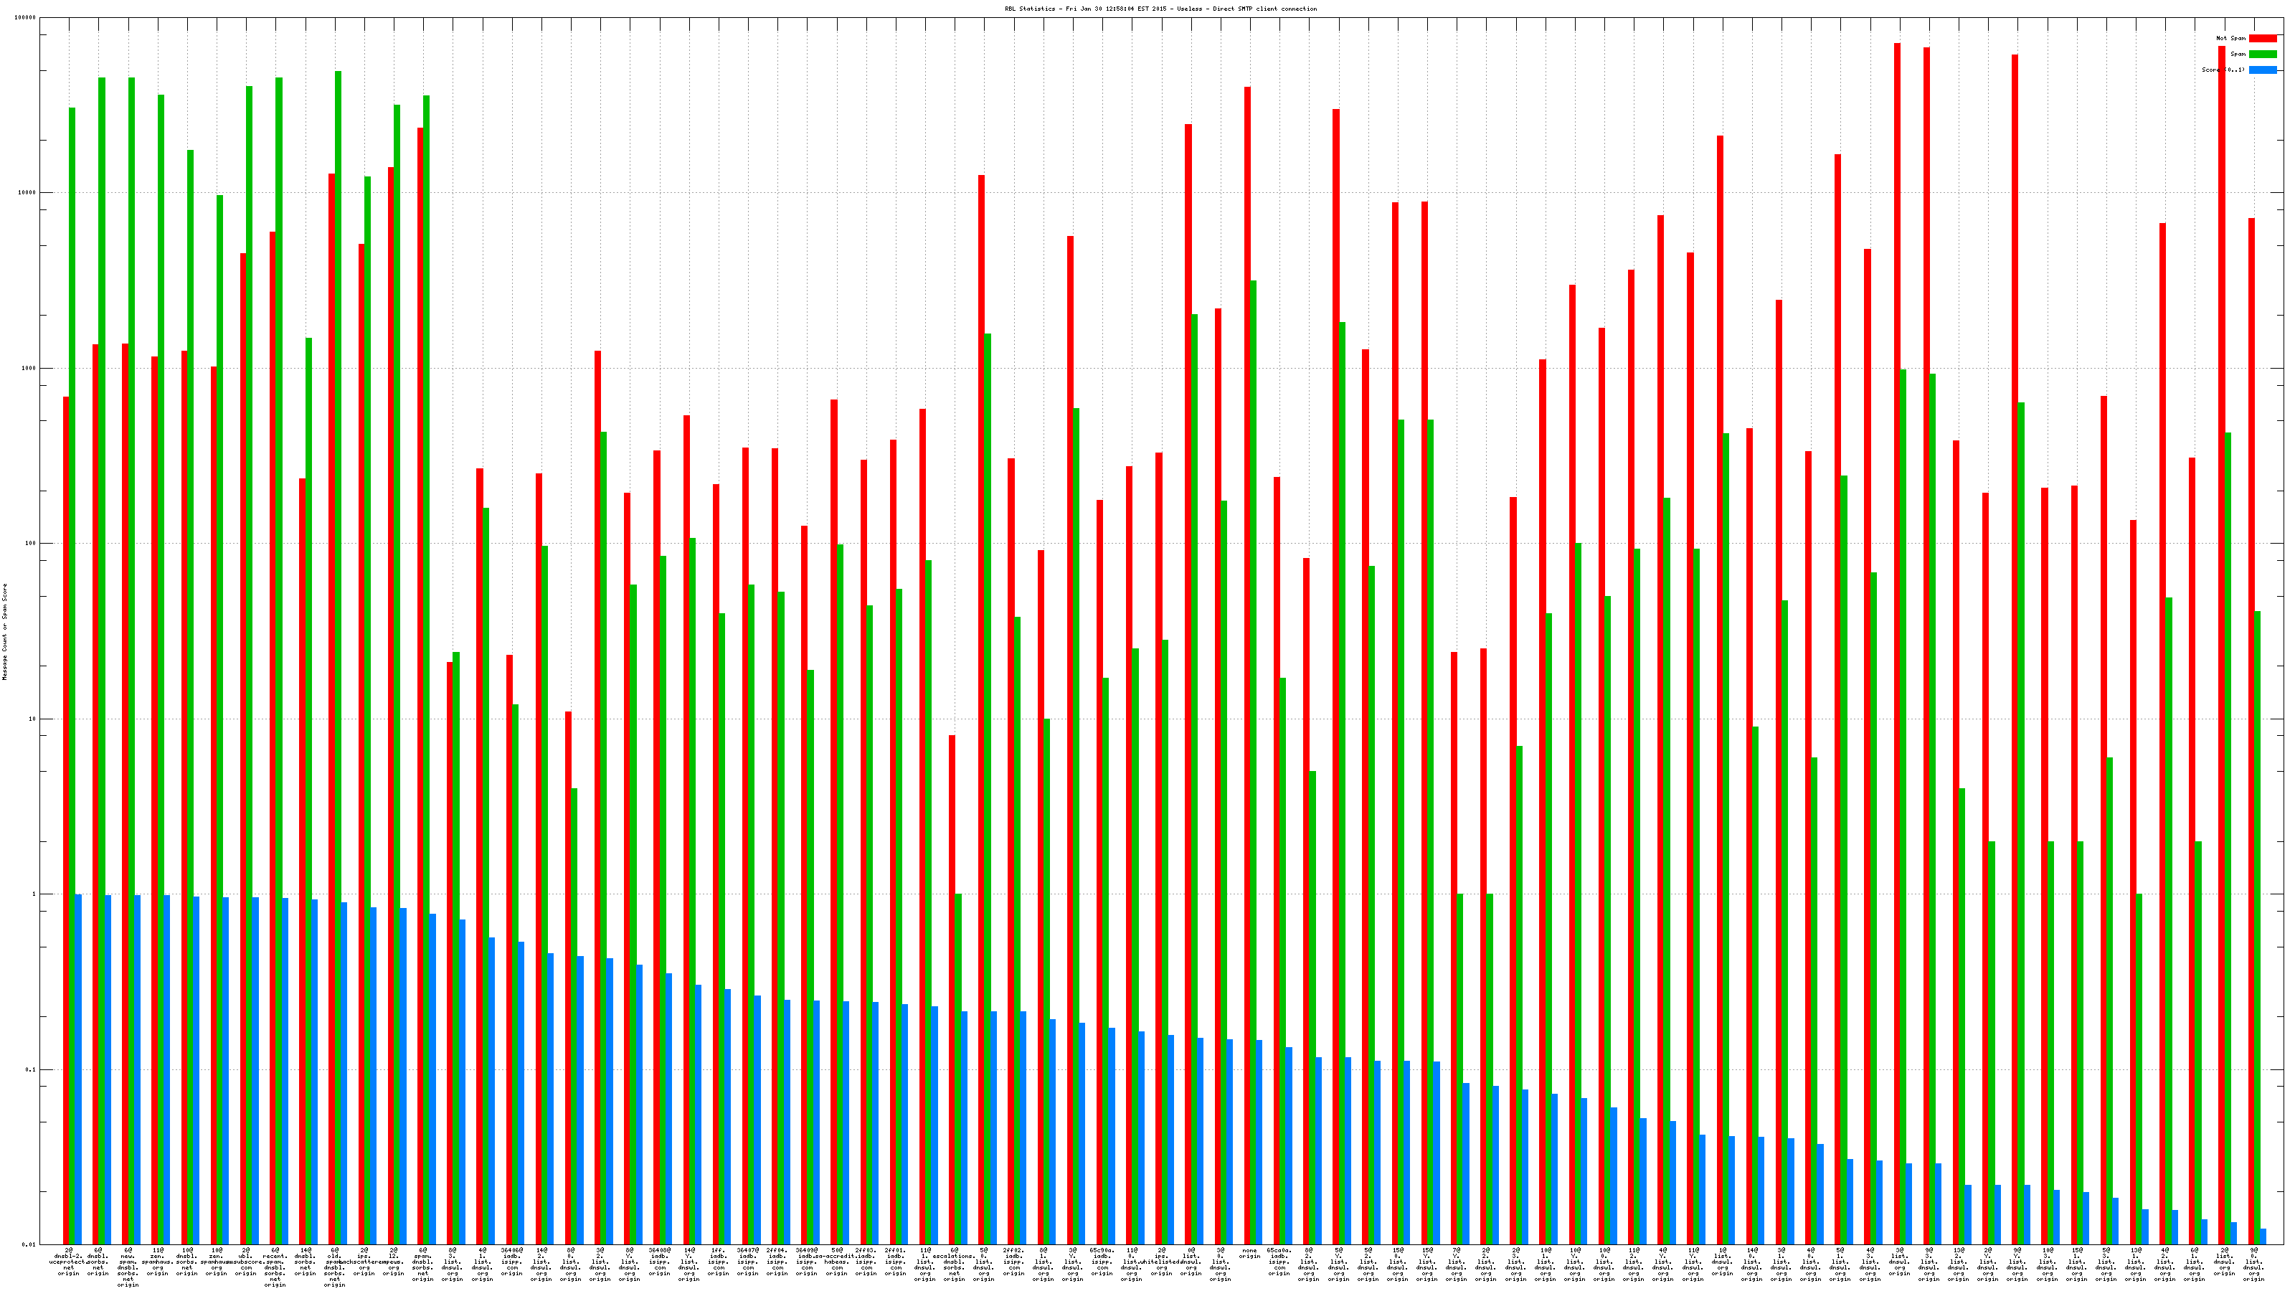Click the red bar above 'none origin'

1247,624
